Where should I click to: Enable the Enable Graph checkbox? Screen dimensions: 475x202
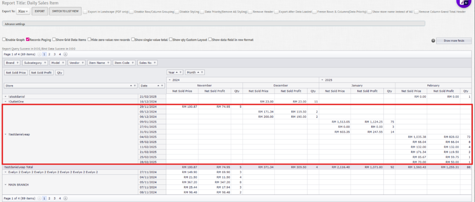4,40
